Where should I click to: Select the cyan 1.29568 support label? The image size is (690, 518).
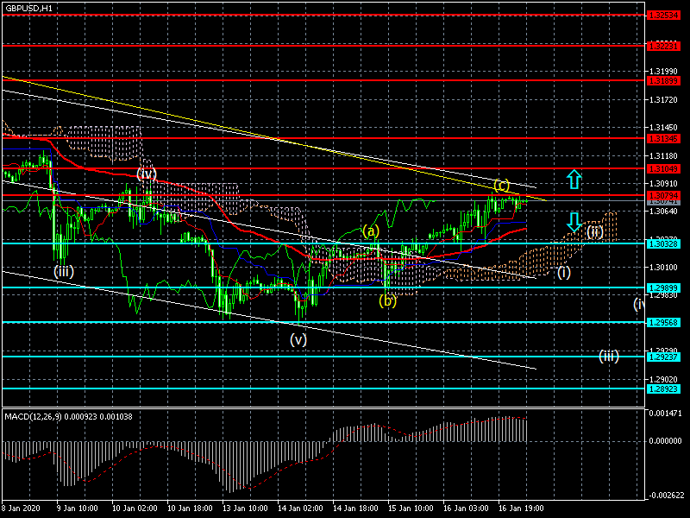coord(663,323)
